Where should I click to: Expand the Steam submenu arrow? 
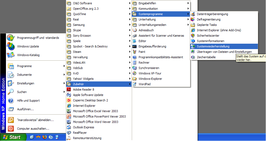[x=130, y=52]
